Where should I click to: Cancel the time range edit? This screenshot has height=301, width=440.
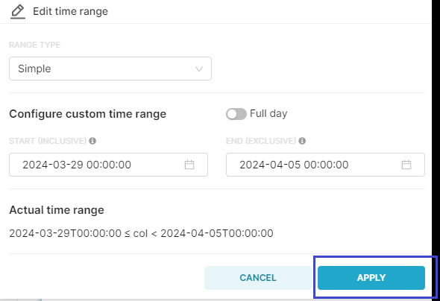[x=258, y=278]
